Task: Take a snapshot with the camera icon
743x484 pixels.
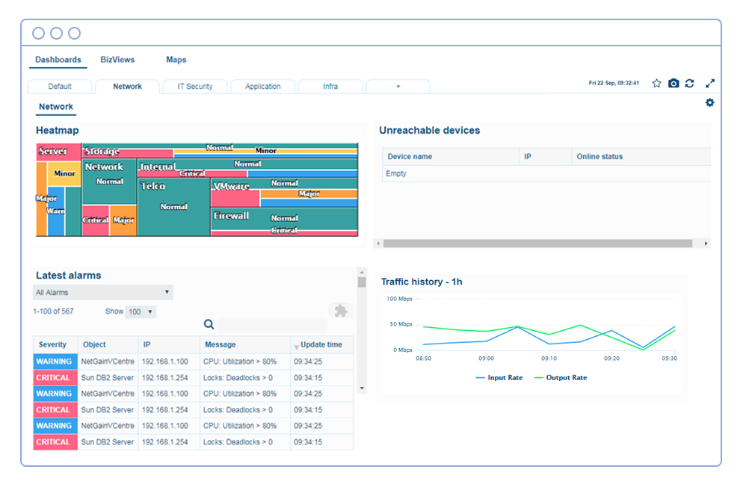Action: (673, 83)
